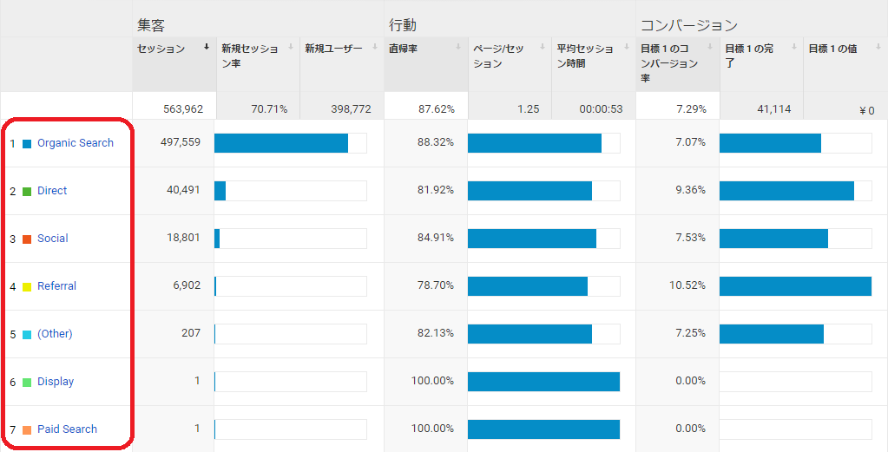Select the Social channel link
Screen dimensions: 888x452
53,239
